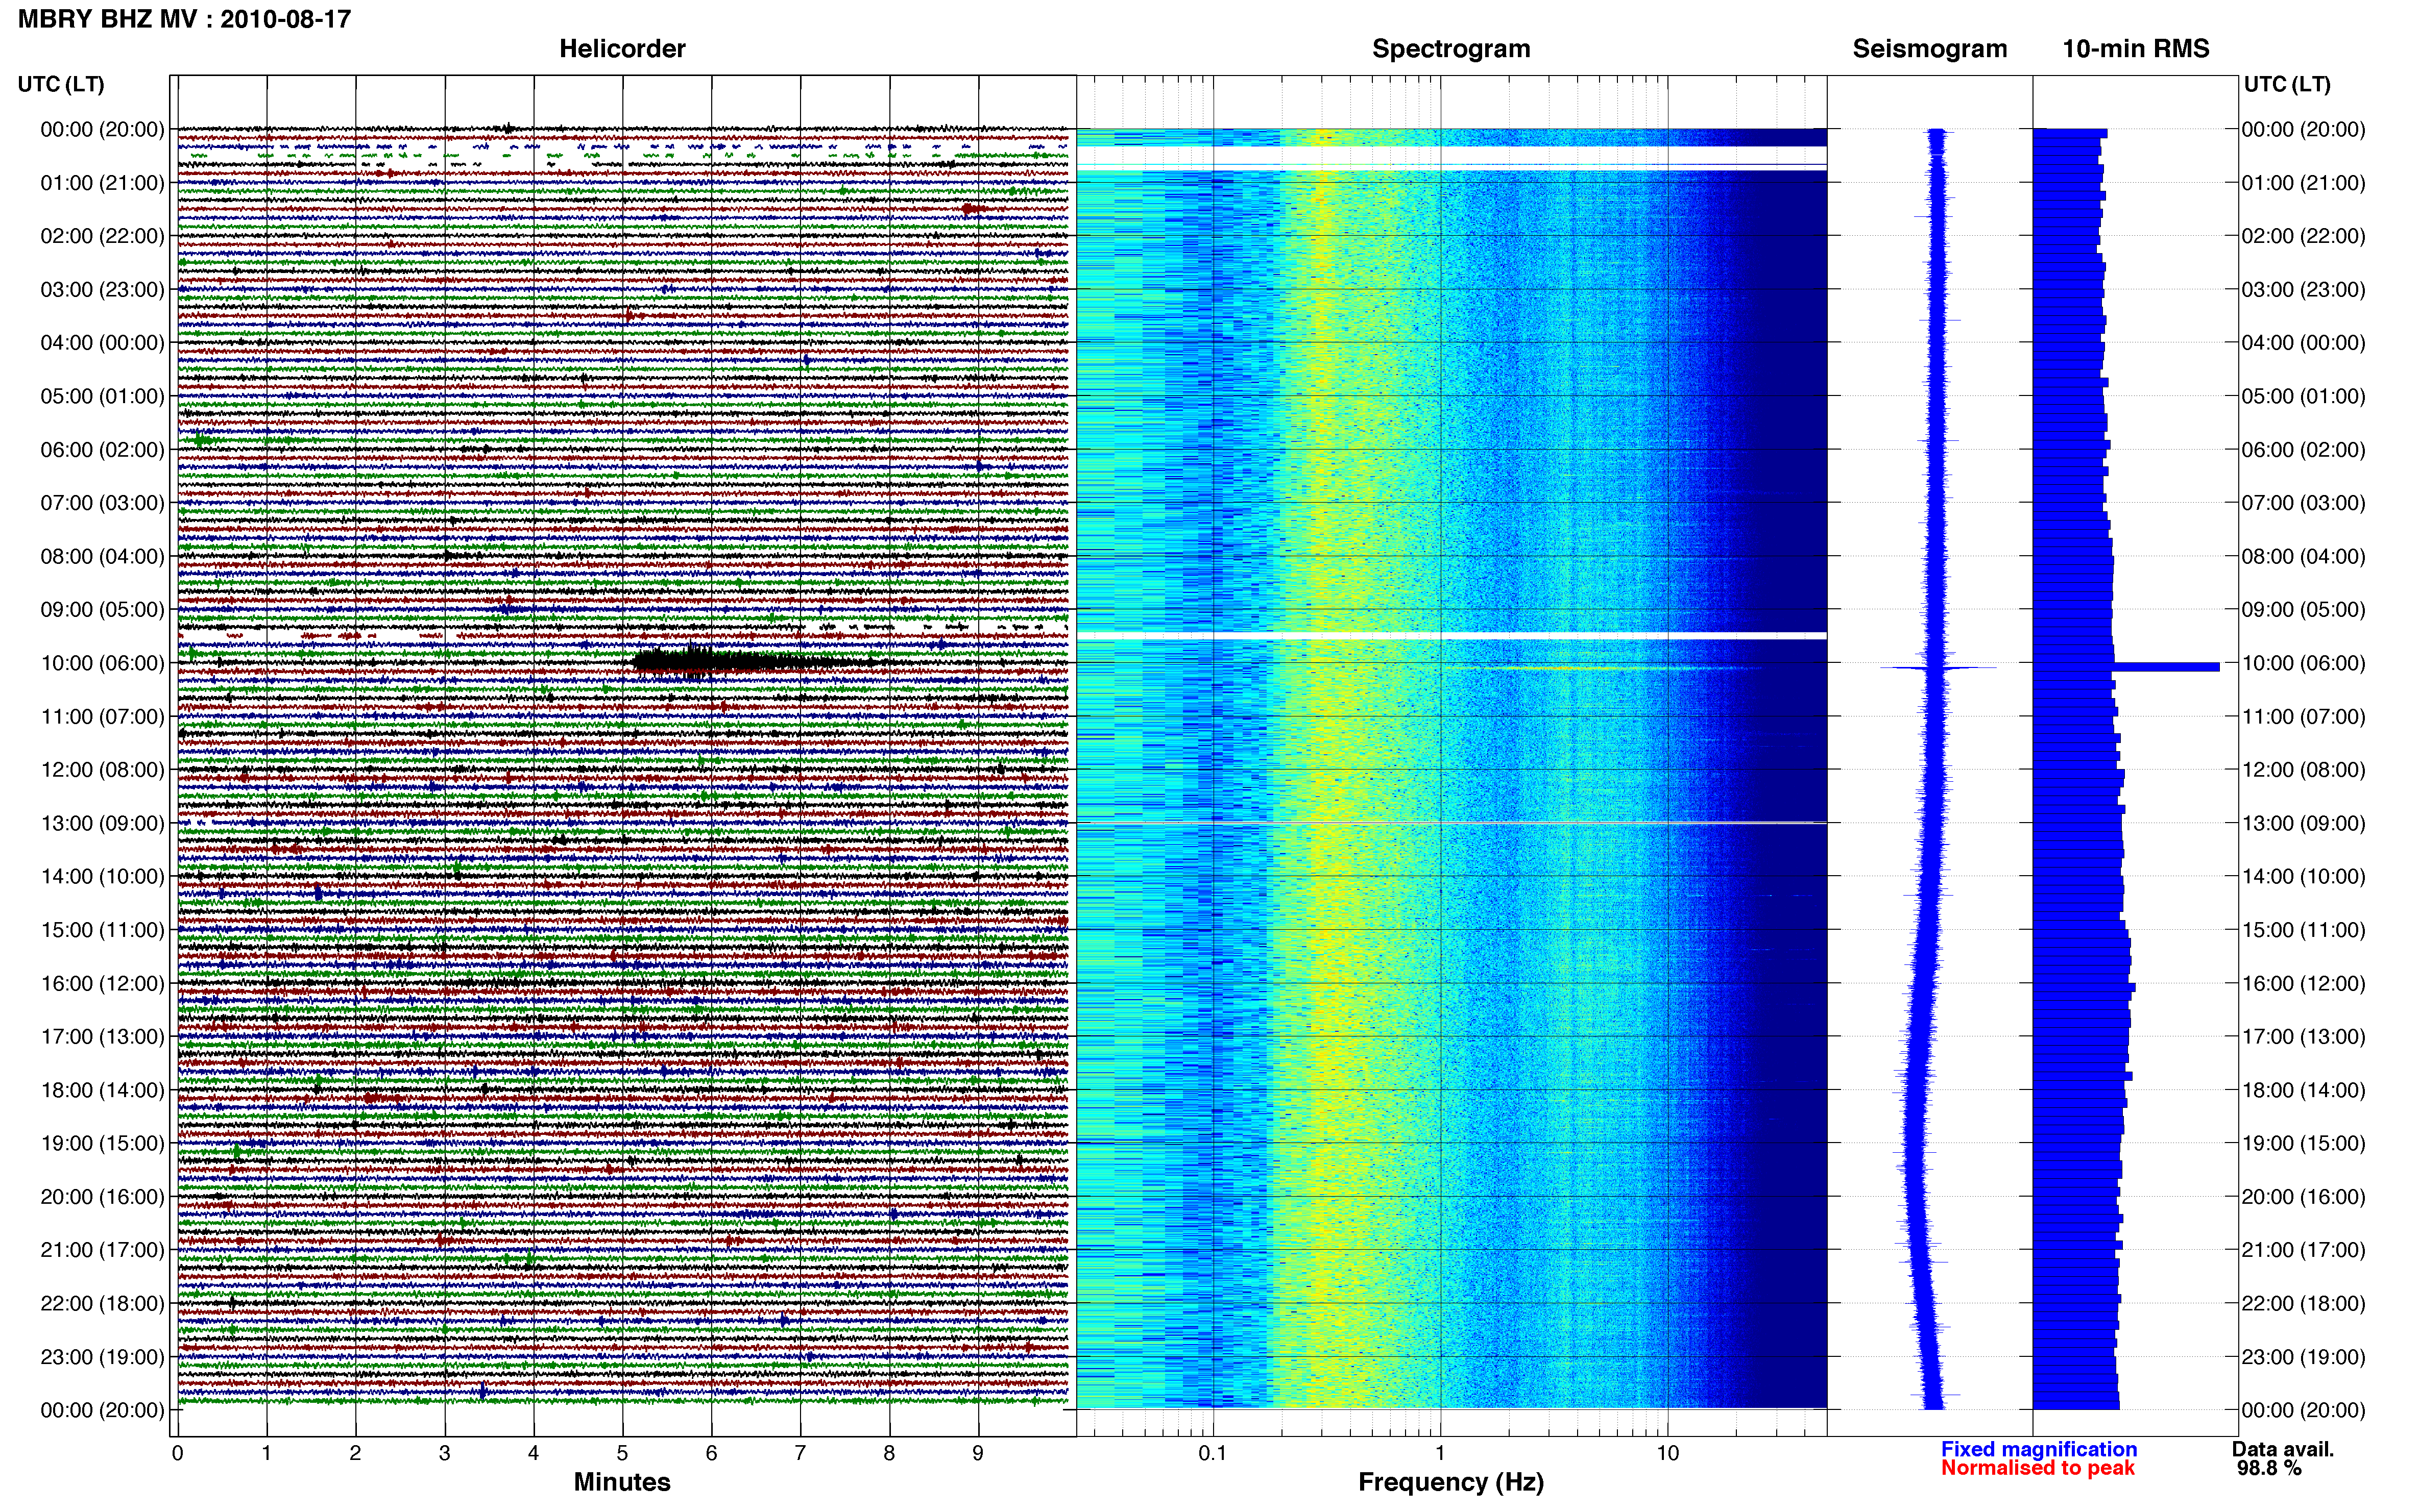Click the 'Normalised to peak' legend text
This screenshot has width=2420, height=1512.
[2038, 1468]
